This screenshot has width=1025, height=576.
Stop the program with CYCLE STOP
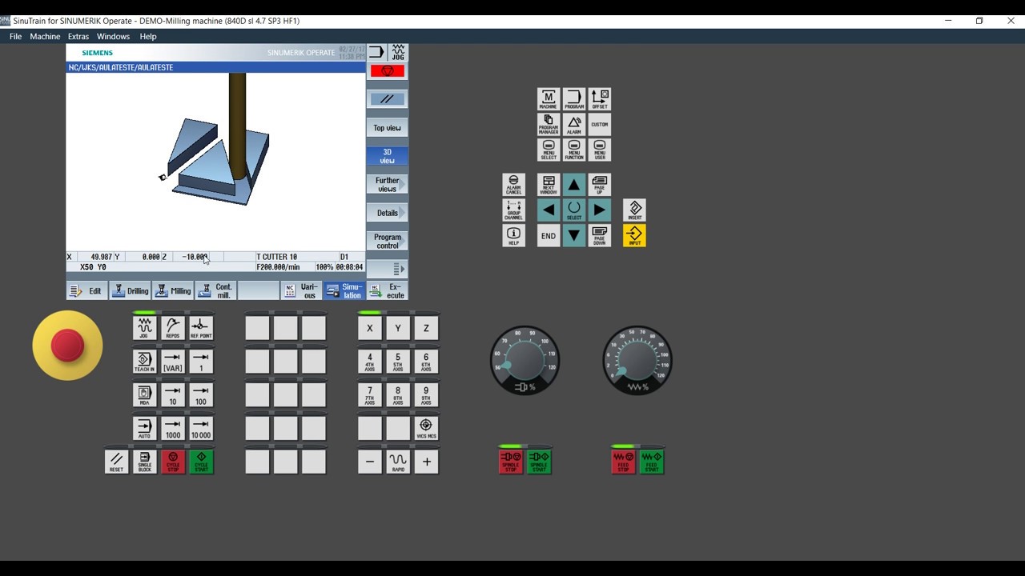(173, 462)
